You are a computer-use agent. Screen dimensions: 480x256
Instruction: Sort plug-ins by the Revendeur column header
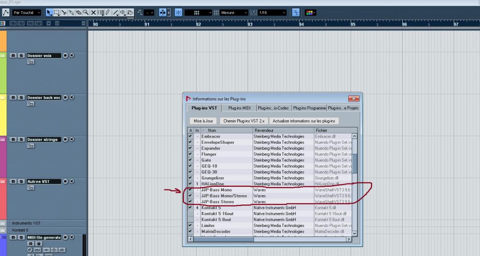point(284,131)
